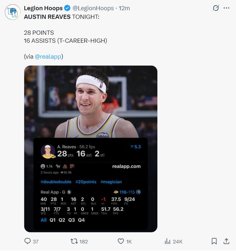Click the blue verified badge
Image resolution: width=236 pixels, height=251 pixels.
(x=68, y=8)
